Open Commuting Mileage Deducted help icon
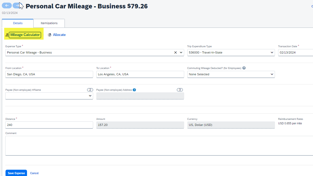The image size is (313, 176). point(244,68)
